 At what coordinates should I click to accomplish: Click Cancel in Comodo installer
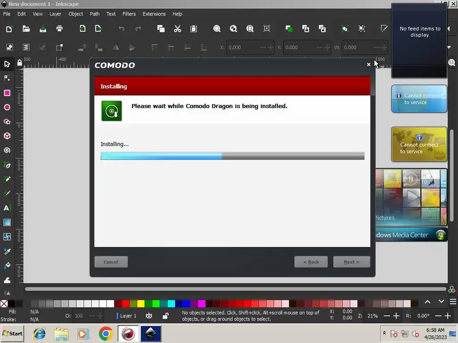[111, 262]
